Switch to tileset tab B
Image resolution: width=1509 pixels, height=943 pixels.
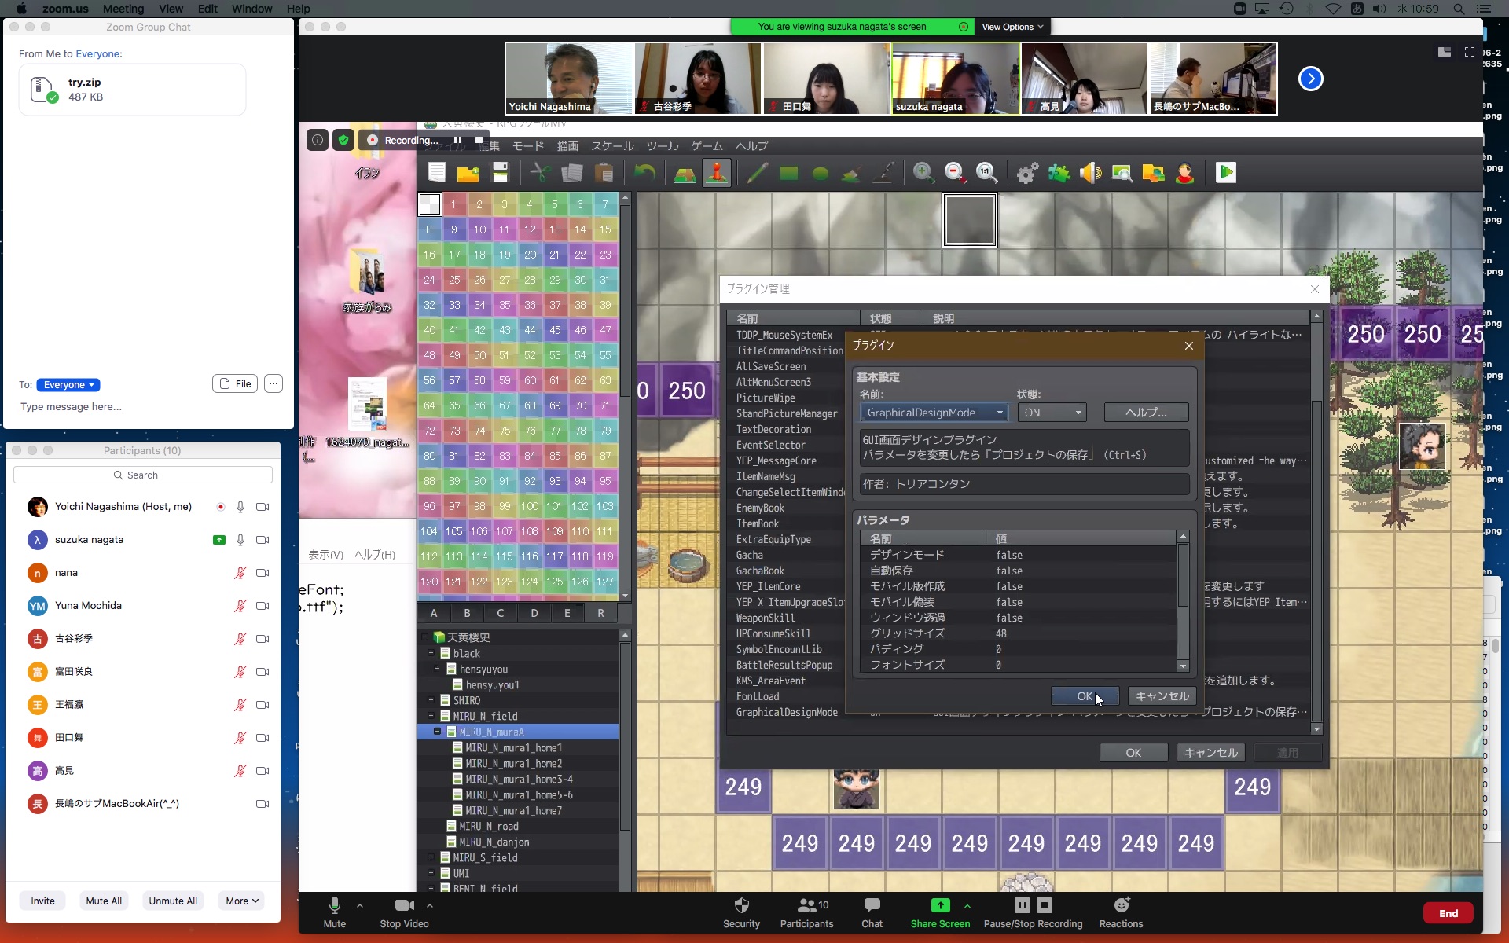pos(467,613)
